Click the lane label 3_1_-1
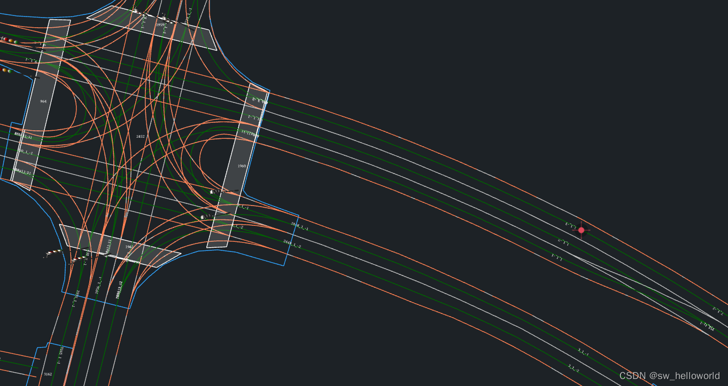 click(583, 352)
